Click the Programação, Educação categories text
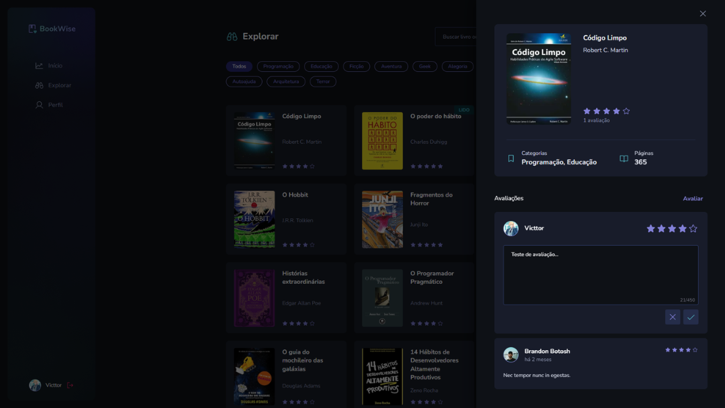 559,162
